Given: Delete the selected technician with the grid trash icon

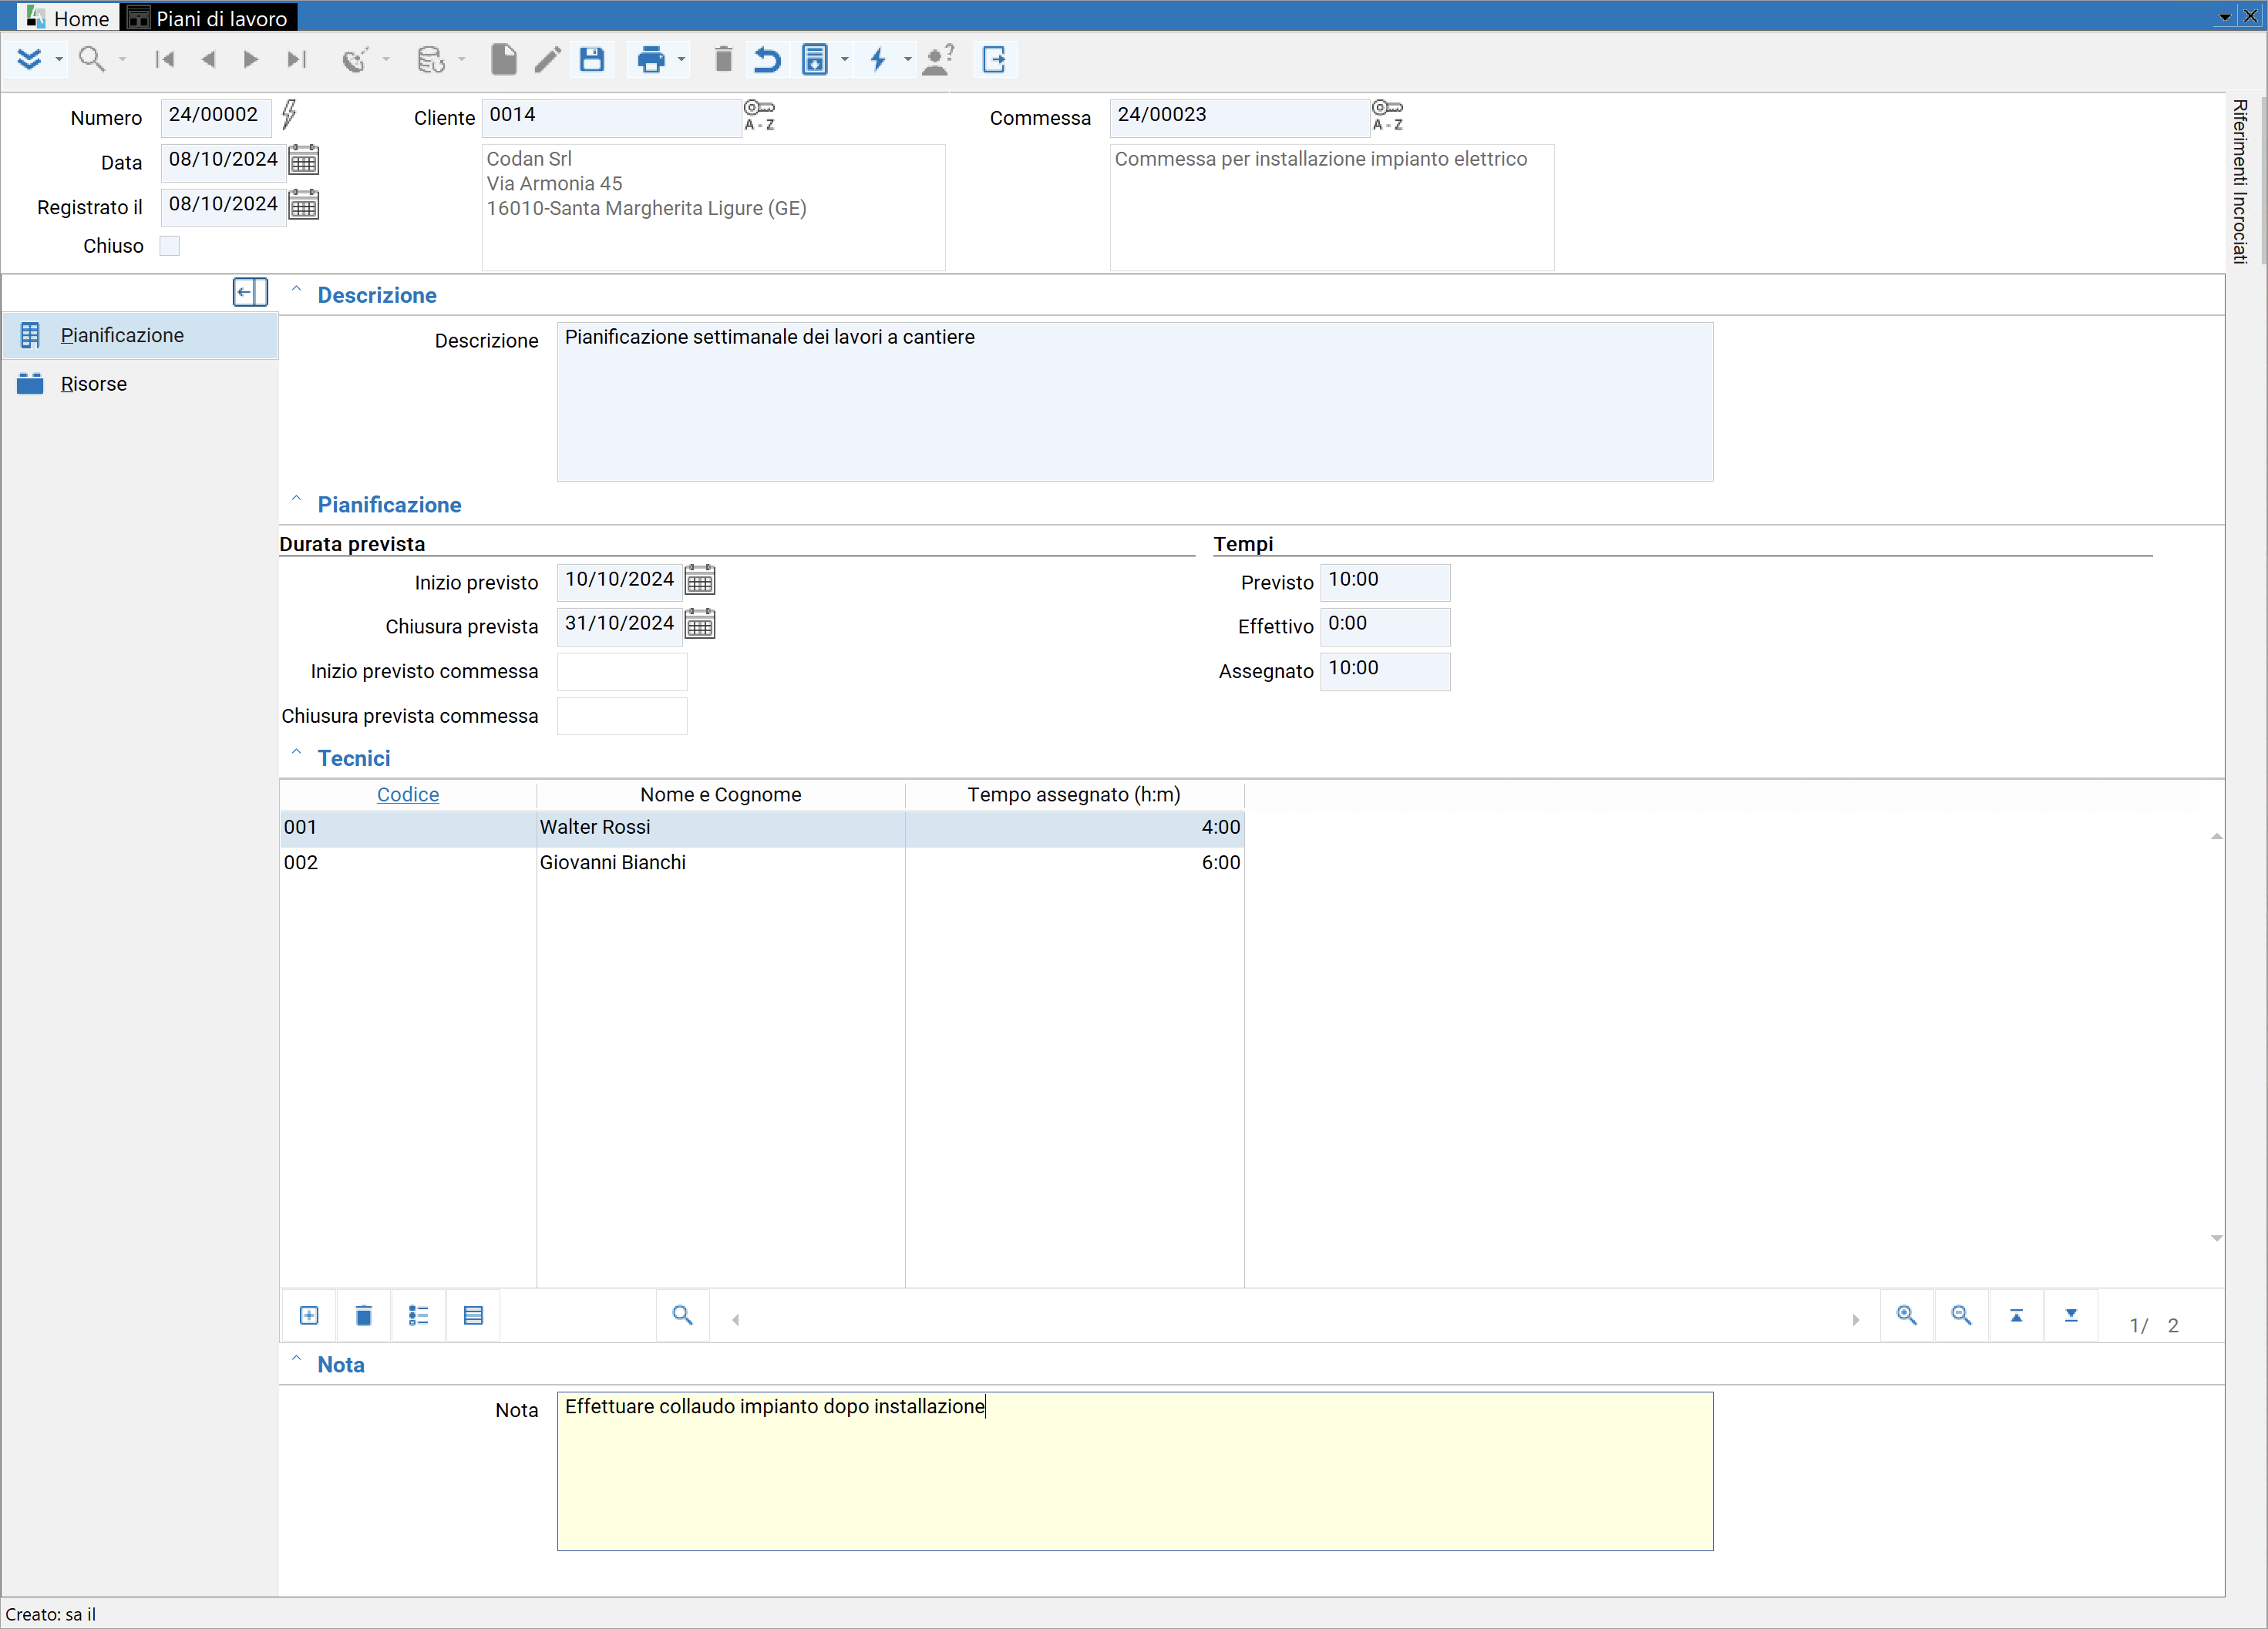Looking at the screenshot, I should (x=364, y=1315).
